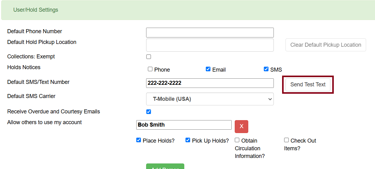Click the red X remove button

241,126
